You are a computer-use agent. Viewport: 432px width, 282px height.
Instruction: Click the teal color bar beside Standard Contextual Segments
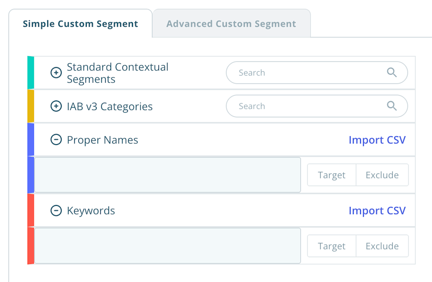(30, 72)
